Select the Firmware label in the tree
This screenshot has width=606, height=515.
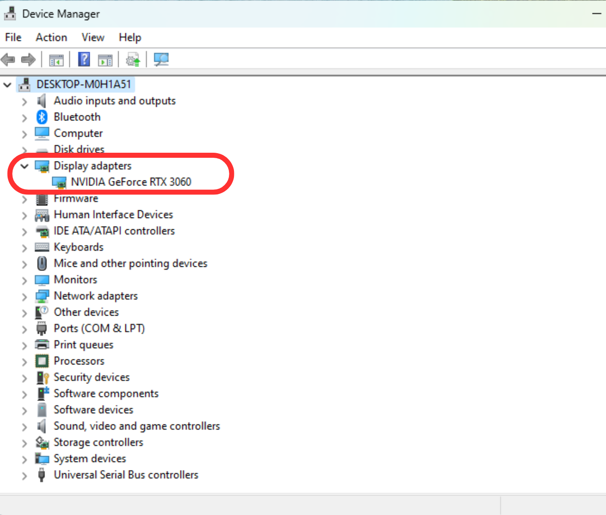76,199
